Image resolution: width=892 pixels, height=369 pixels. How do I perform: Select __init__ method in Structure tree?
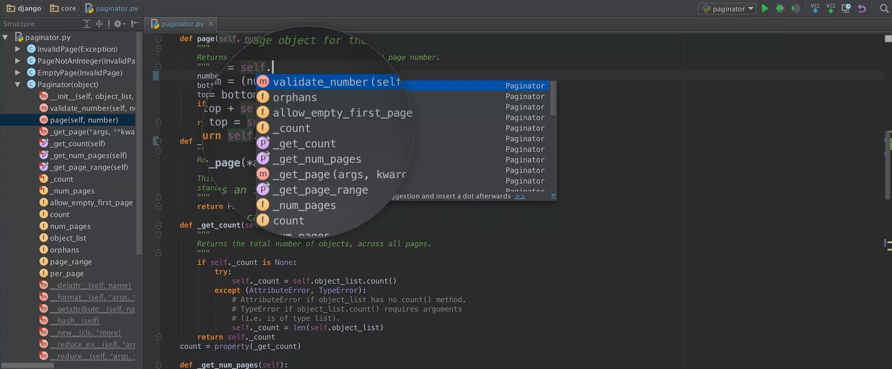[86, 96]
